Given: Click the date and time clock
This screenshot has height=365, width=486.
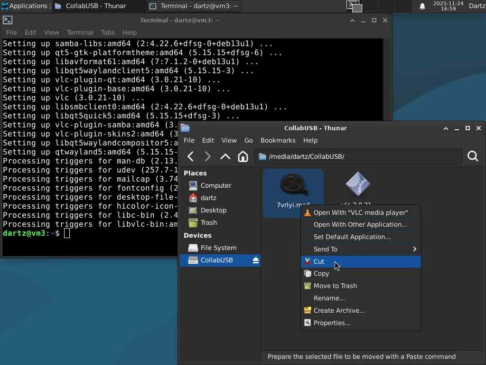Looking at the screenshot, I should [448, 6].
